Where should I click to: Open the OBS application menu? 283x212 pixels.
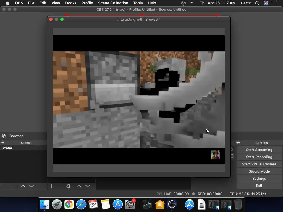pyautogui.click(x=19, y=3)
